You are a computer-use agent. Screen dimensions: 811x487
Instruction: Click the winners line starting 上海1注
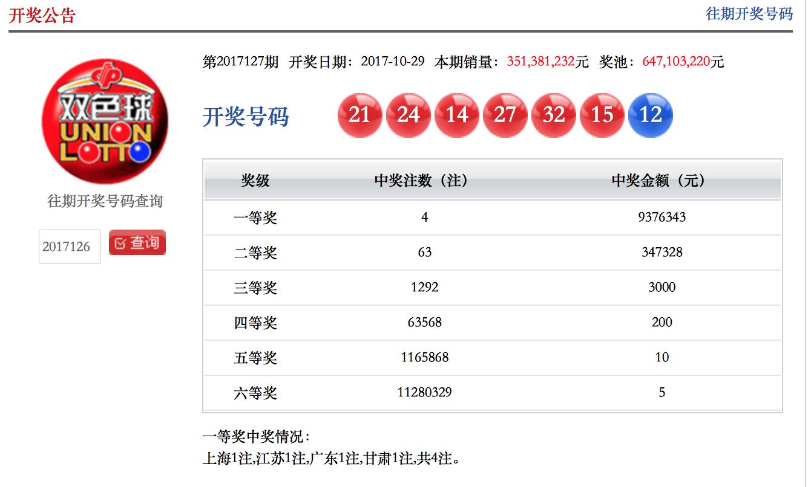tap(332, 459)
